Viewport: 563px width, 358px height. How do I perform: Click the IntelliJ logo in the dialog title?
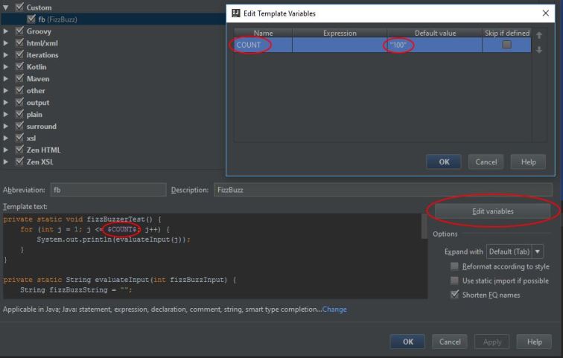point(236,13)
